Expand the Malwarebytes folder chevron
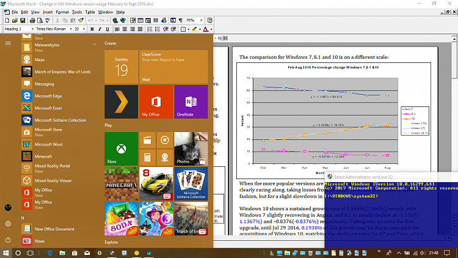Viewport: 458px width, 258px height. coord(94,45)
